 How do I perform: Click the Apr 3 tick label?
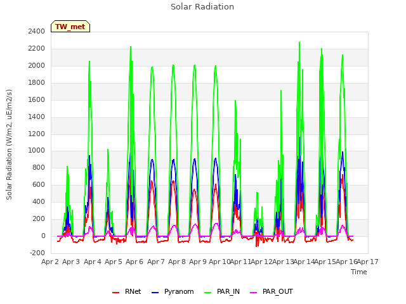tap(71, 262)
